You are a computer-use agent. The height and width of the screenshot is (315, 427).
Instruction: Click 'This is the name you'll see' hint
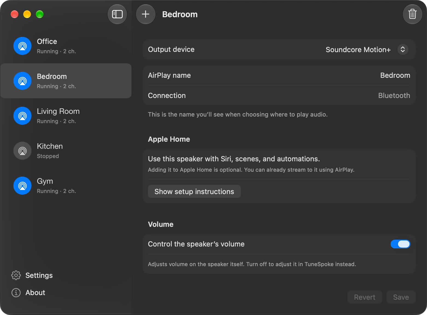click(x=238, y=114)
